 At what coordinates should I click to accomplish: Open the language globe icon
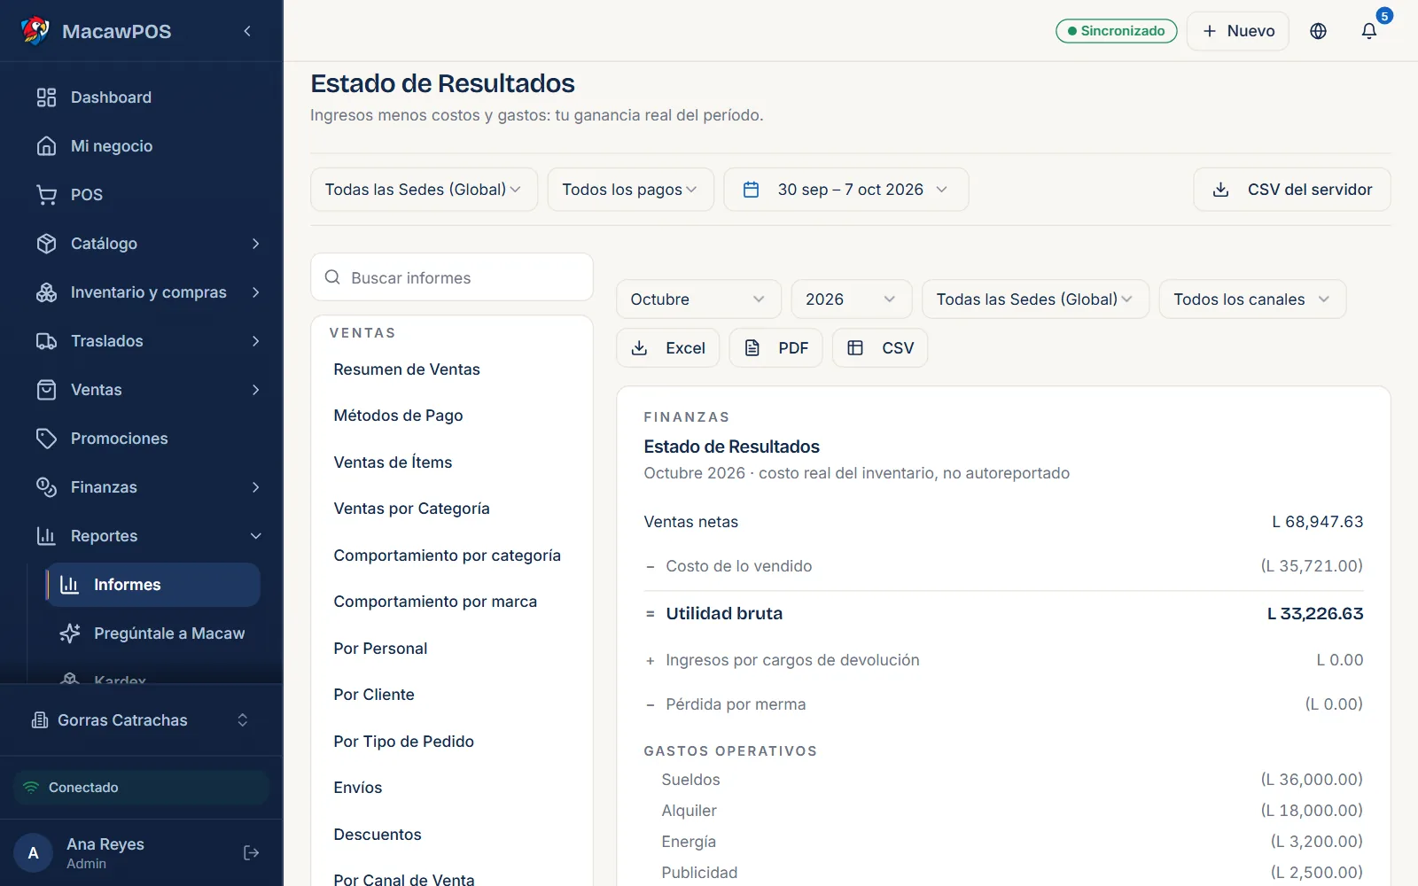point(1318,31)
